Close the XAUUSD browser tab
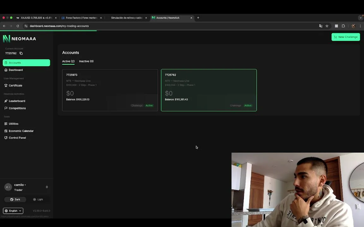This screenshot has height=227, width=364. (56, 18)
